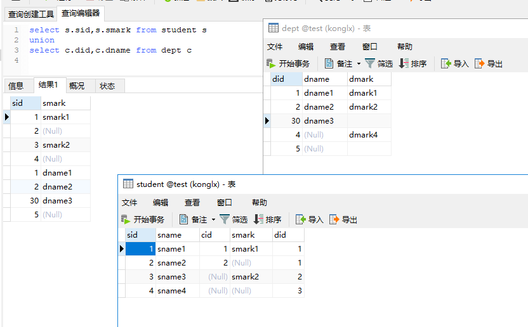
Task: Select result cell smark2
Action: [x=65, y=145]
